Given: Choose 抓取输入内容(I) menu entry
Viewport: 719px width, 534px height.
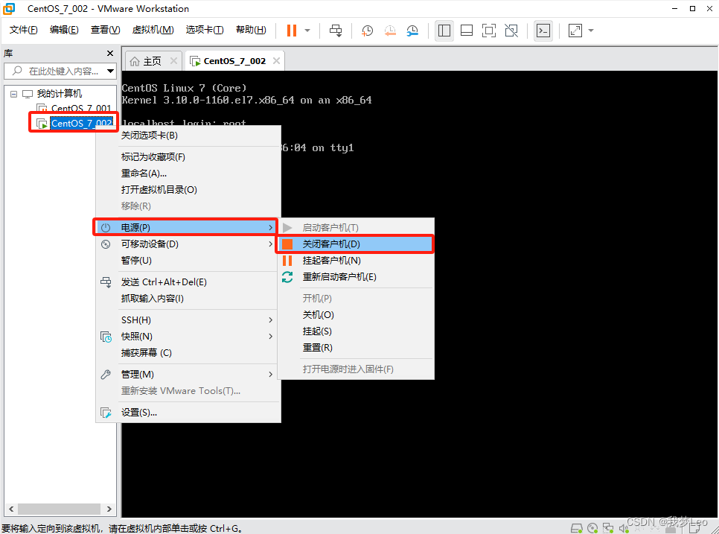Looking at the screenshot, I should click(x=188, y=299).
